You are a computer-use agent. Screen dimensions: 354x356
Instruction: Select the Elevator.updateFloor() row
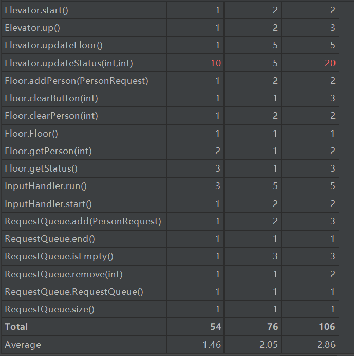pyautogui.click(x=53, y=45)
